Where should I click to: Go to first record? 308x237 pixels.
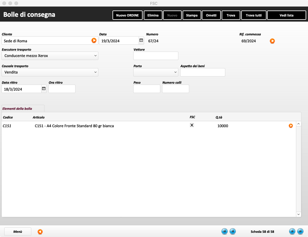(x=224, y=231)
